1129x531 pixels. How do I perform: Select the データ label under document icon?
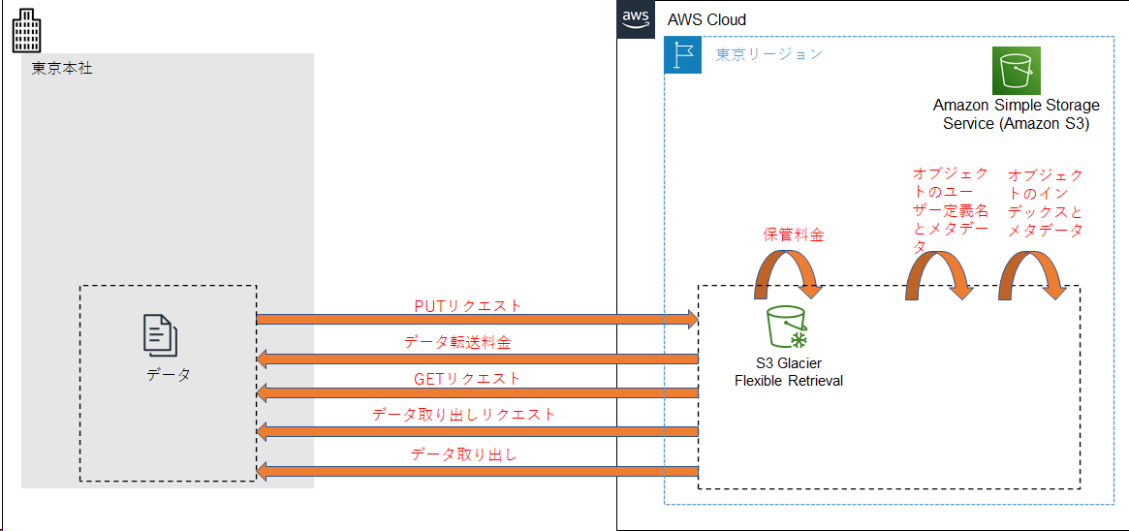click(169, 374)
